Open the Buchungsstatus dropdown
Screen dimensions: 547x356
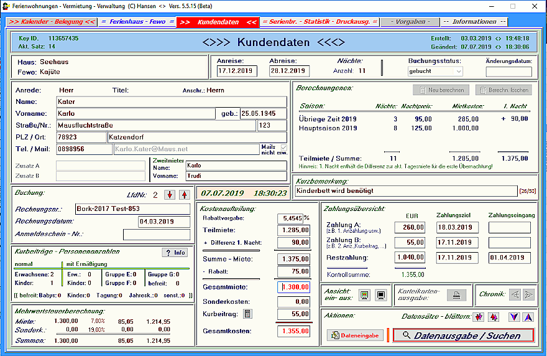coord(458,72)
